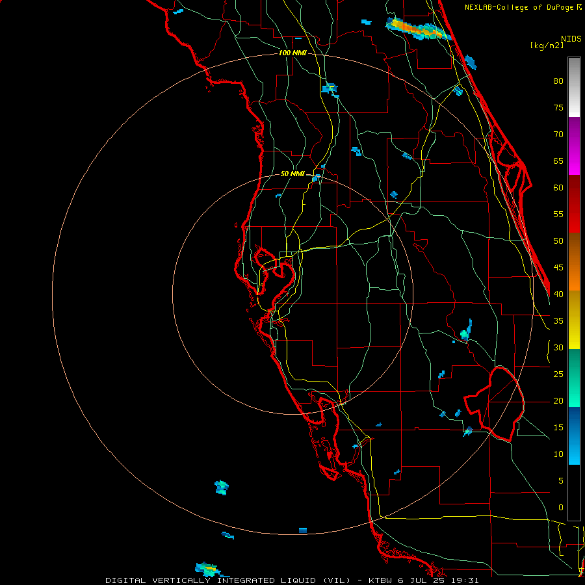Click the [kg/m2] units label
The width and height of the screenshot is (585, 585).
547,45
